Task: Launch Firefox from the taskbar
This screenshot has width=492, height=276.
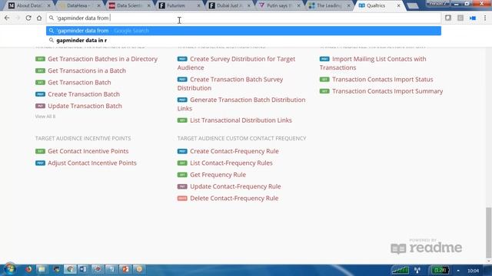Action: [28, 269]
